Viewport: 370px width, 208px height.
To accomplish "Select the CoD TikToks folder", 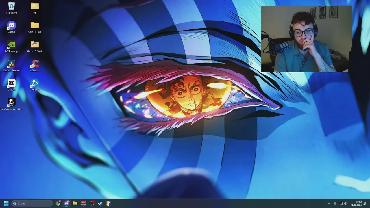I will tap(35, 27).
